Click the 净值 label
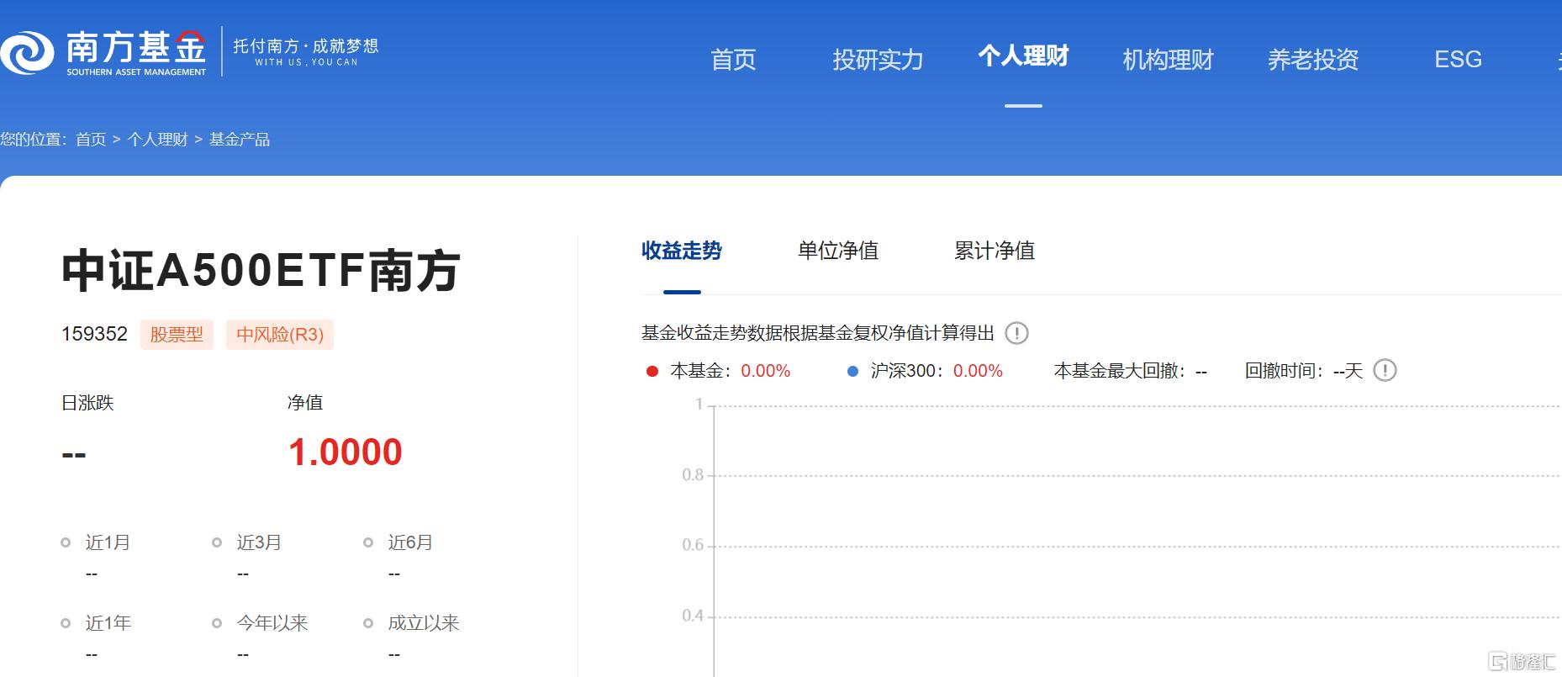The image size is (1562, 677). point(305,403)
